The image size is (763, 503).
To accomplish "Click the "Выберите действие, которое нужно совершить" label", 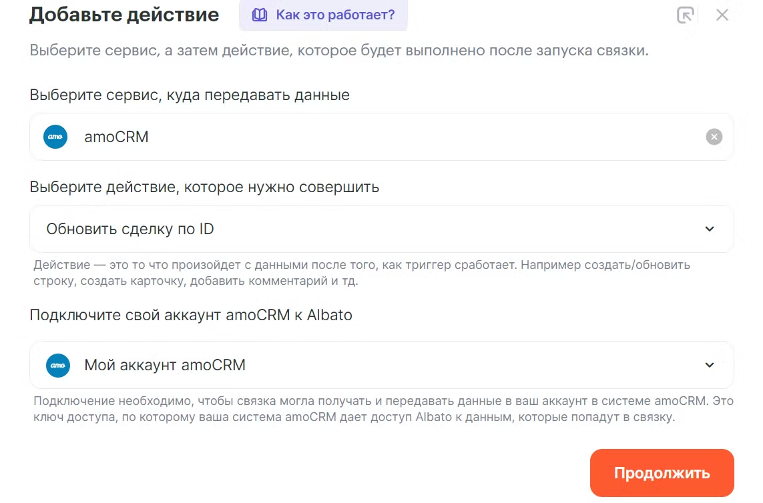I will click(204, 187).
